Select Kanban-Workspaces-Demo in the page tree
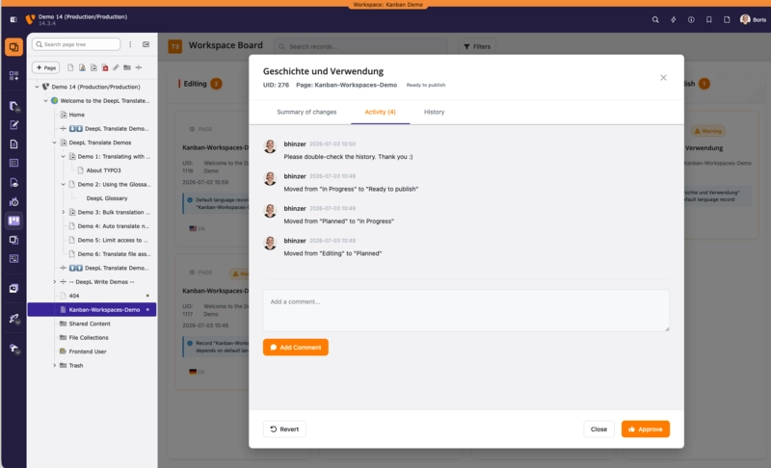Image resolution: width=771 pixels, height=468 pixels. pyautogui.click(x=92, y=309)
